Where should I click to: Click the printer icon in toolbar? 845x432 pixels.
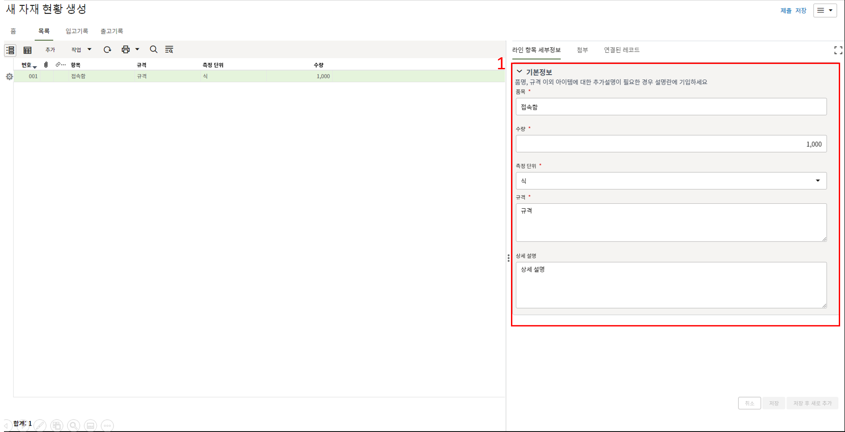coord(126,50)
